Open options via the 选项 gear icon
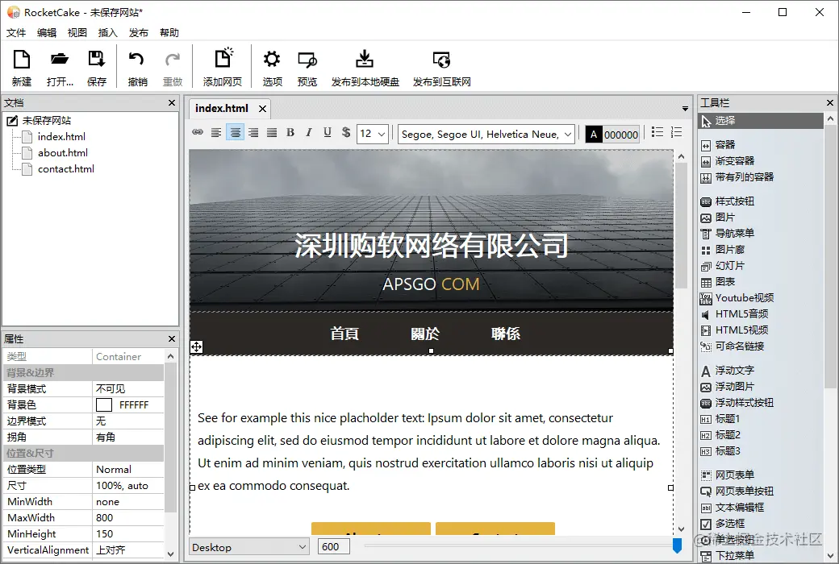This screenshot has width=839, height=564. point(272,67)
